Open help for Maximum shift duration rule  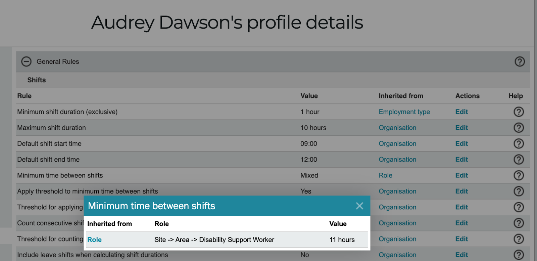[x=519, y=128]
